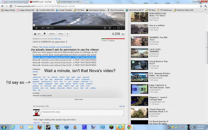Open the TF2 Warehouse bookmark
Image resolution: width=208 pixels, height=130 pixels.
[164, 10]
